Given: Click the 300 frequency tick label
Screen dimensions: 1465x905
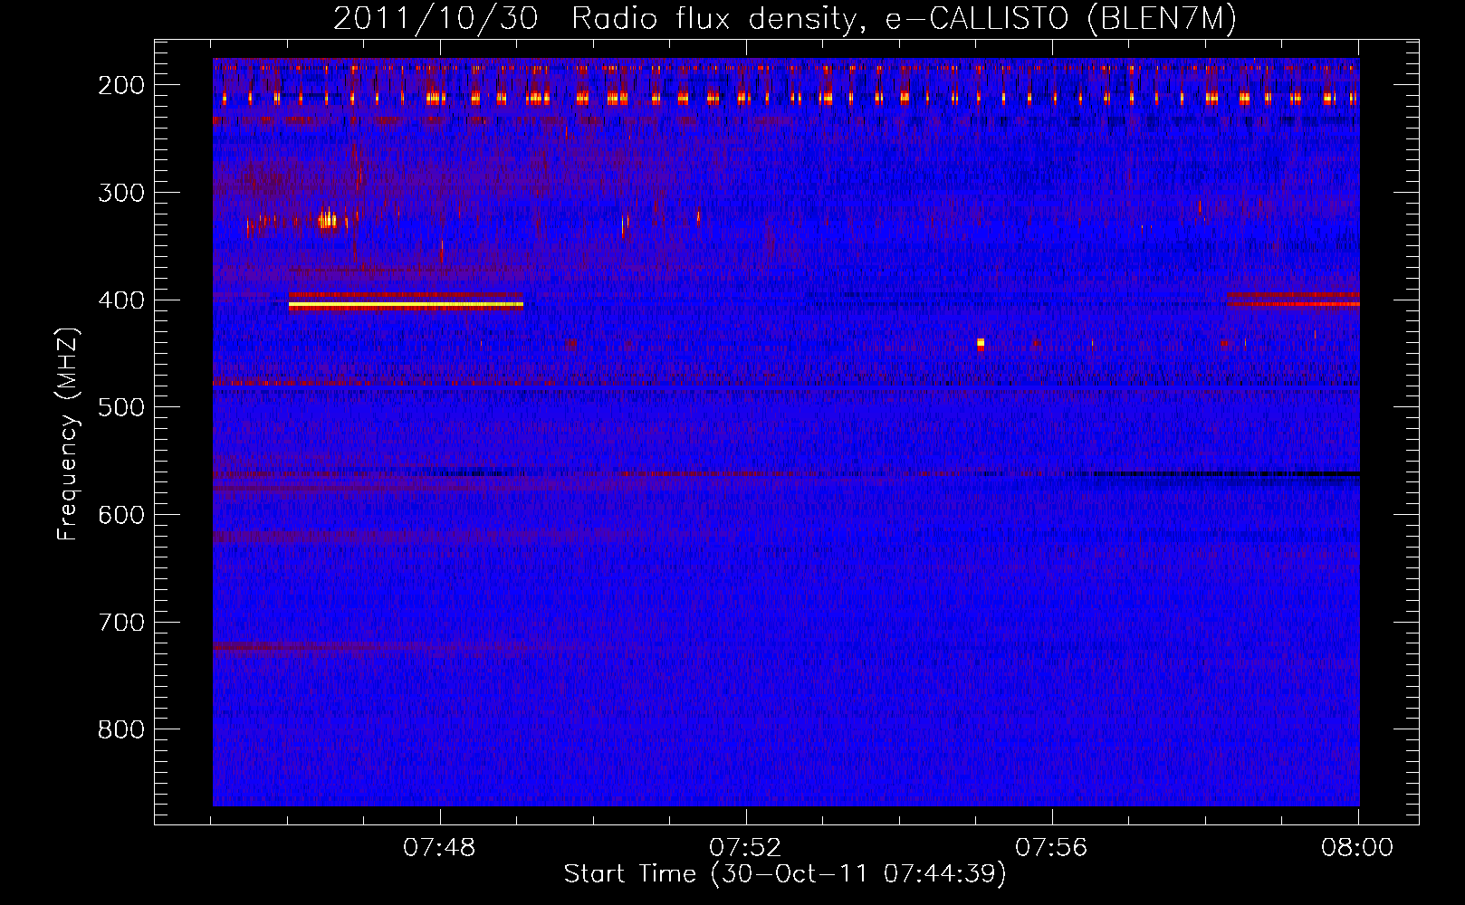Looking at the screenshot, I should 121,193.
